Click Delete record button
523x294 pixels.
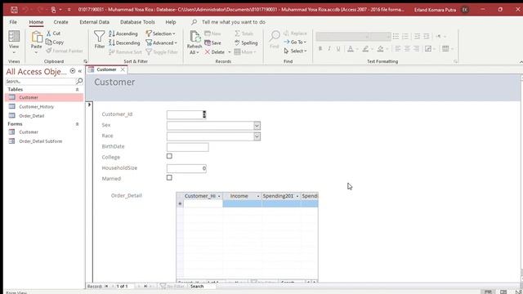pyautogui.click(x=215, y=52)
